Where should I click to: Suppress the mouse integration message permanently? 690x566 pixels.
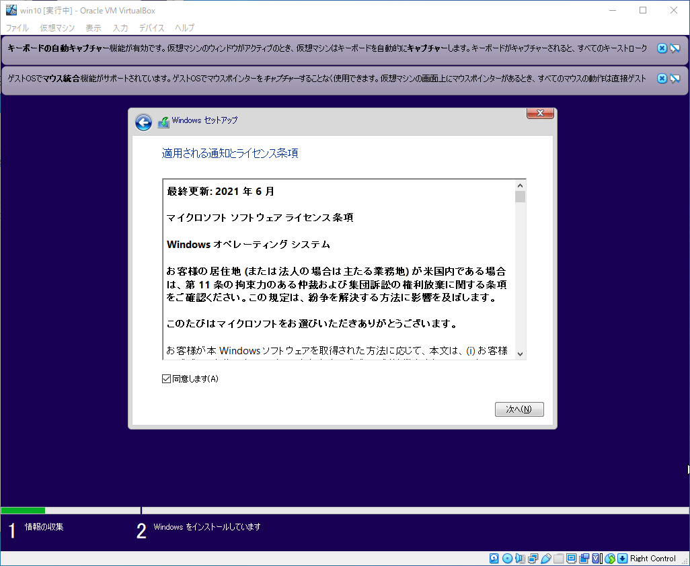675,78
